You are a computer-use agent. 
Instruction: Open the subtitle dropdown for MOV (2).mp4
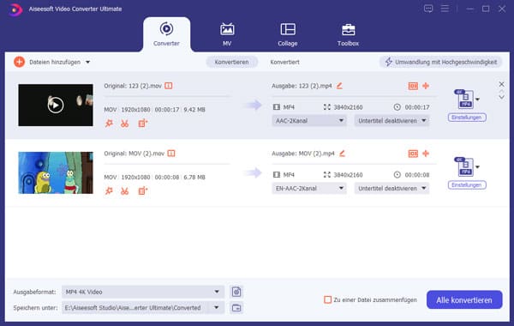click(x=391, y=189)
